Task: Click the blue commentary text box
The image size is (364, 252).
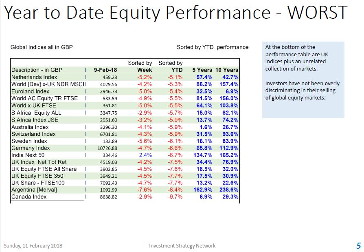Action: tap(303, 80)
